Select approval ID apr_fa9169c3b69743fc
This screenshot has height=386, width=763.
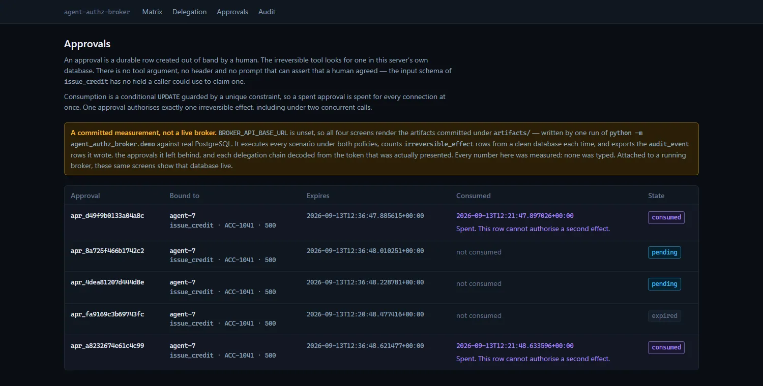tap(107, 314)
